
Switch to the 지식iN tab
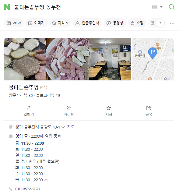(x=60, y=23)
